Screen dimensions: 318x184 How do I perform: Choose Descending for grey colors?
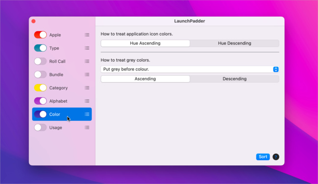234,79
